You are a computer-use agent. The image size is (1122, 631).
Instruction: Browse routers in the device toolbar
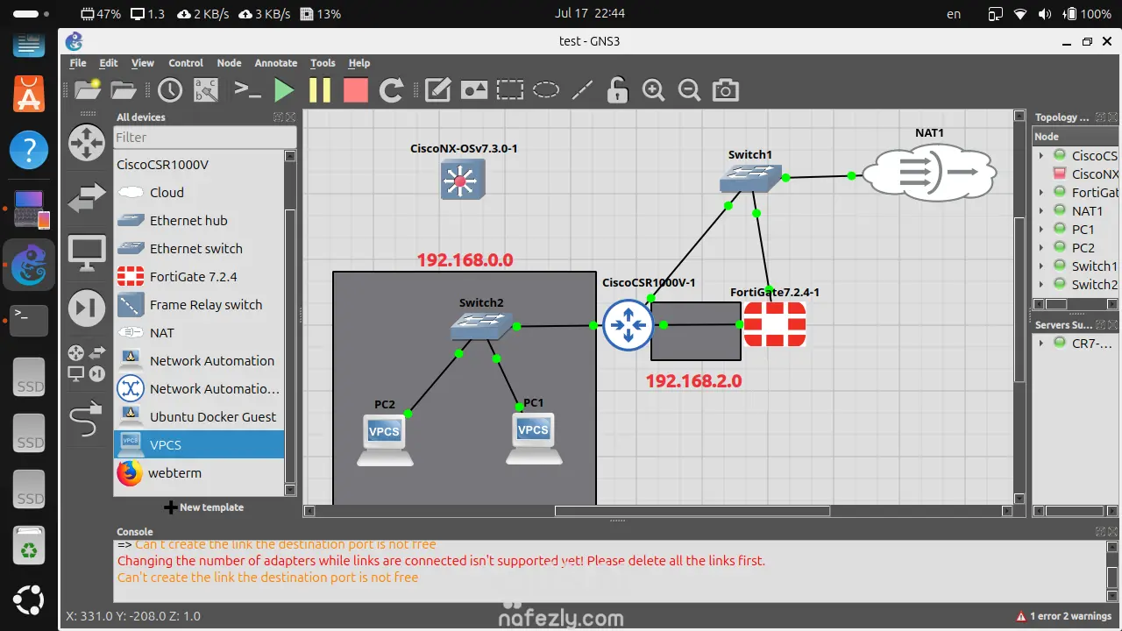click(x=87, y=143)
